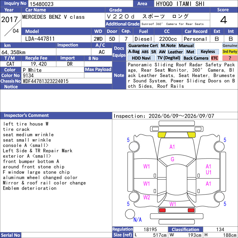The image size is (238, 238).
Task: Click the Guarantee Cert docs badge
Action: point(143,46)
